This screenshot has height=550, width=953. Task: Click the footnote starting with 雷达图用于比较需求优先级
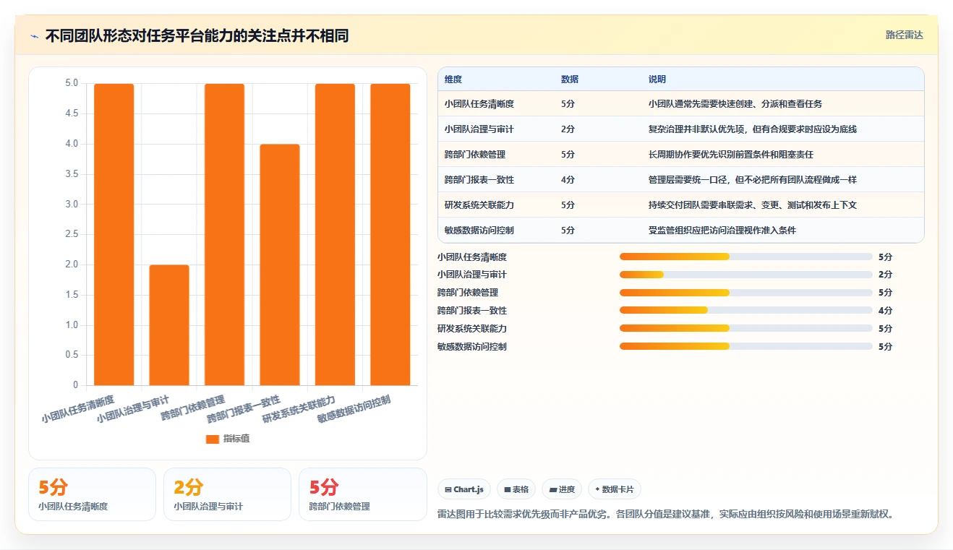(666, 515)
